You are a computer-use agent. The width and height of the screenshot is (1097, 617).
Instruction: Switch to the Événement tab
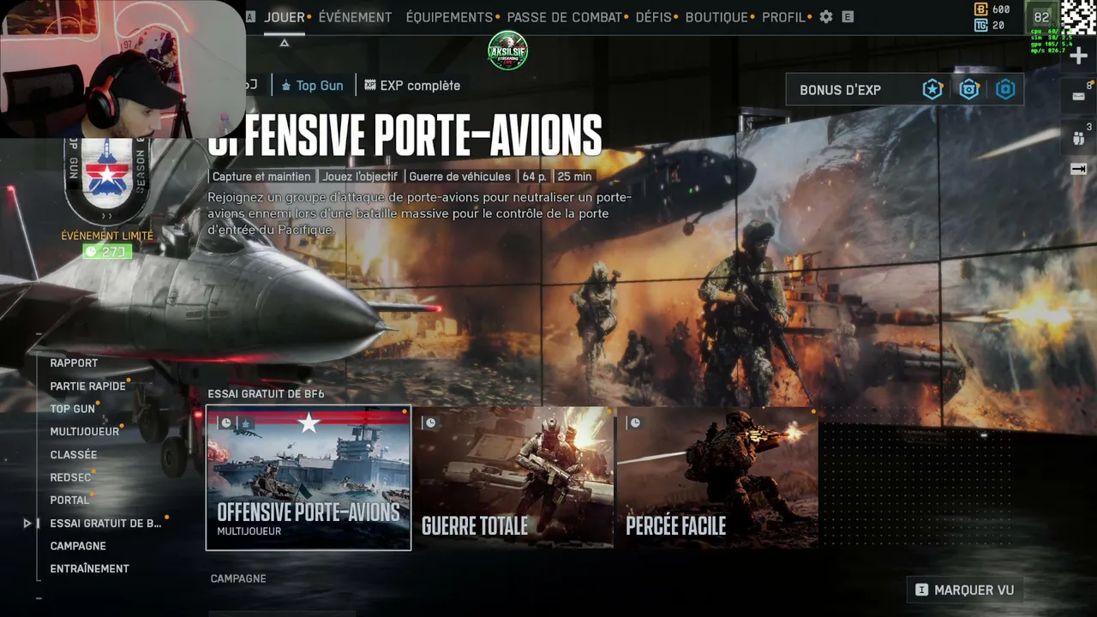coord(355,17)
